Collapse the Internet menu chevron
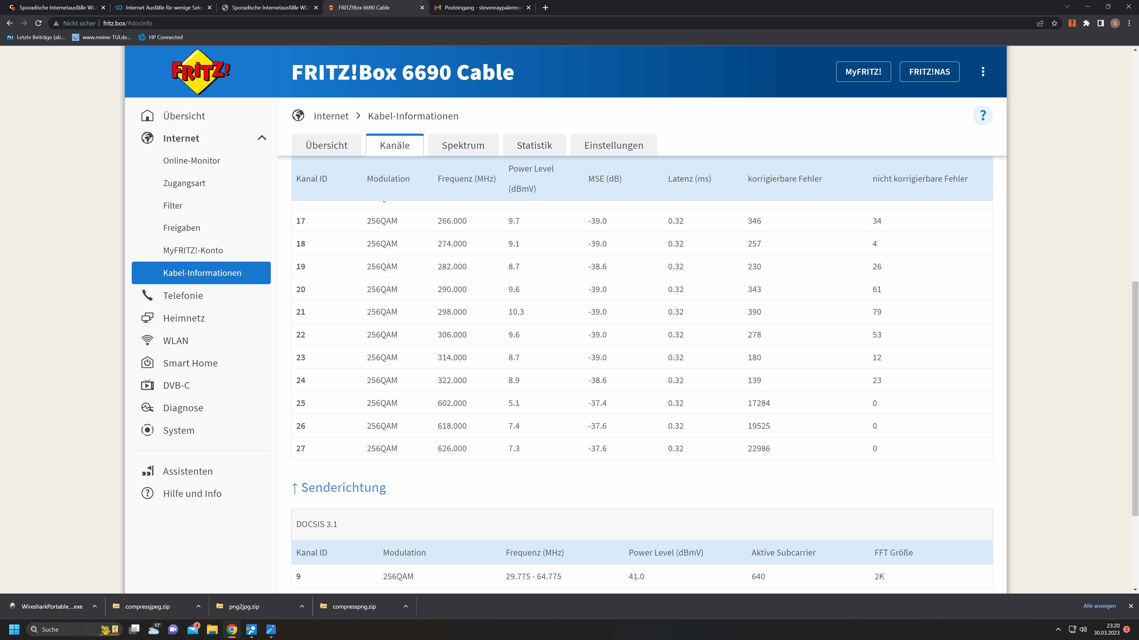1139x640 pixels. [x=262, y=138]
